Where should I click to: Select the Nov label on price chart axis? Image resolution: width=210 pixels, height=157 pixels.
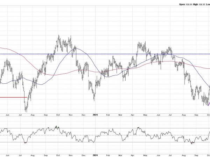click(x=71, y=115)
